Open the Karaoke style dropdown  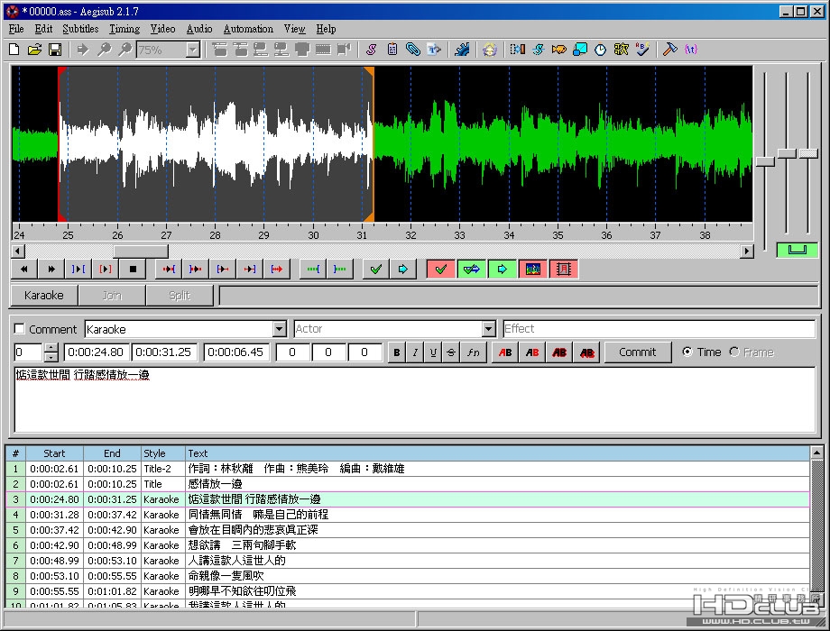pos(280,329)
